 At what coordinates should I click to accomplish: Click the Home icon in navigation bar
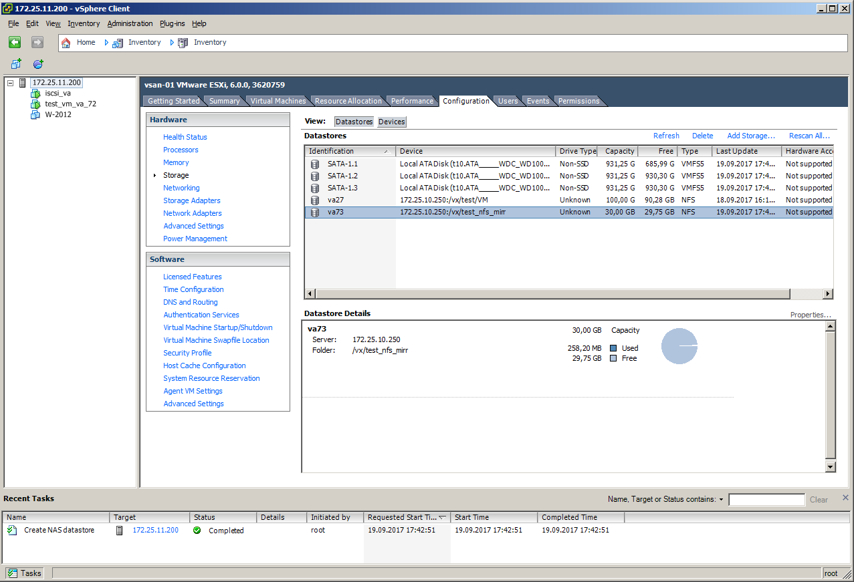66,41
